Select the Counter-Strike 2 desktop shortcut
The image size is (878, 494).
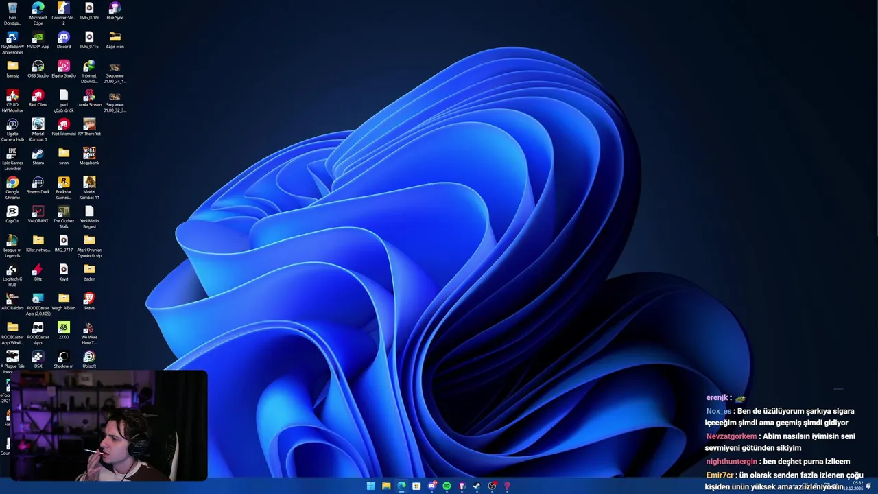click(x=63, y=13)
